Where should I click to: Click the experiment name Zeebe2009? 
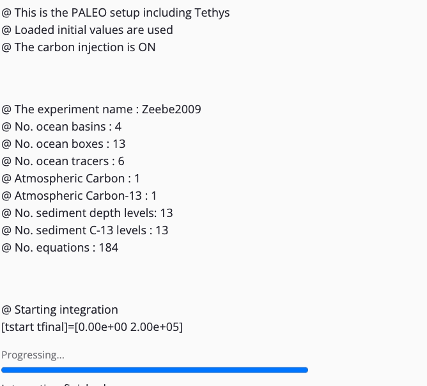click(x=171, y=109)
